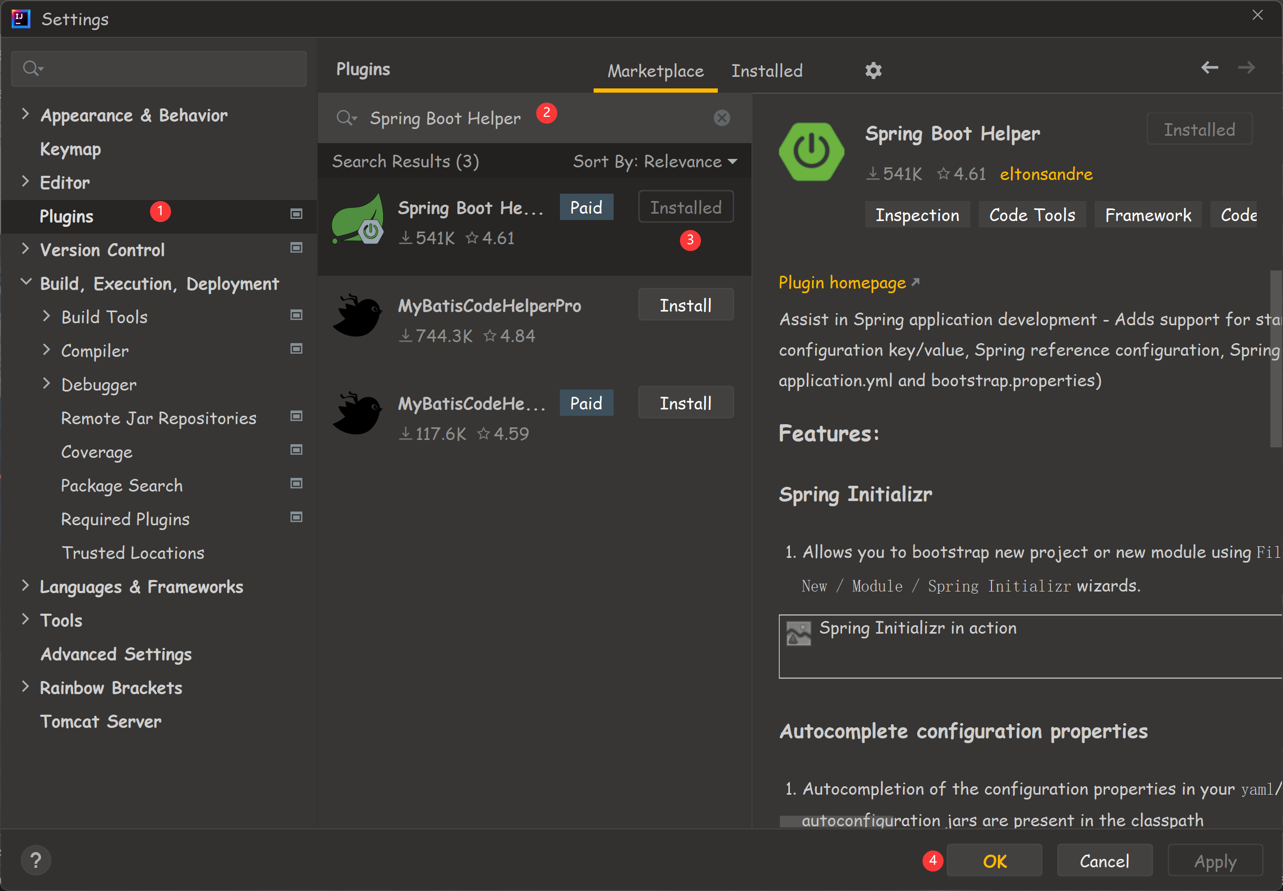Select Spring Boot Helper search result

point(534,227)
